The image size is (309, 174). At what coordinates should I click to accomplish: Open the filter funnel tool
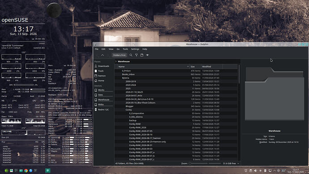pyautogui.click(x=137, y=55)
